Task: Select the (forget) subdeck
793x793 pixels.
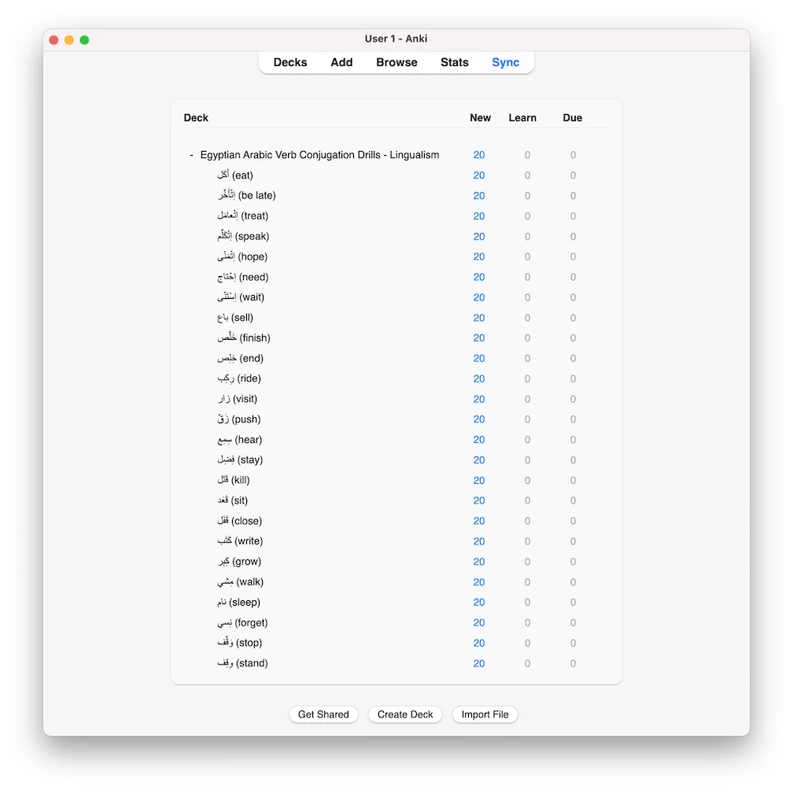Action: pyautogui.click(x=242, y=622)
